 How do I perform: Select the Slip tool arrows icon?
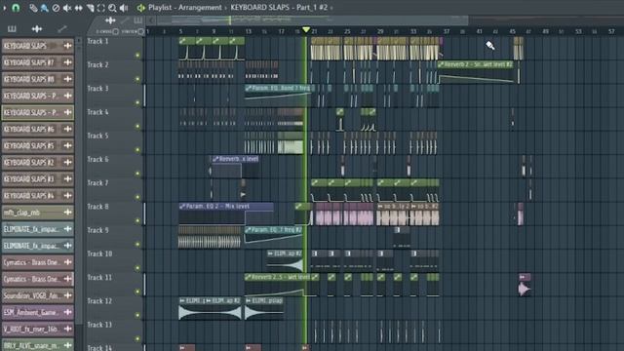tap(78, 8)
